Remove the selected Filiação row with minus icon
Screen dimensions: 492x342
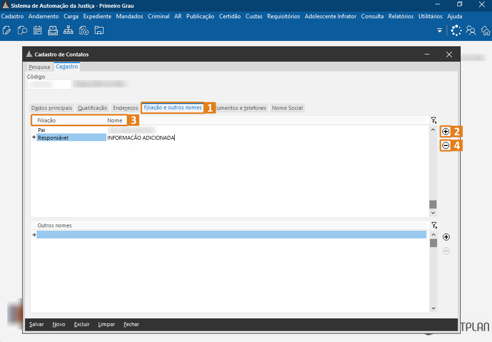click(x=446, y=145)
